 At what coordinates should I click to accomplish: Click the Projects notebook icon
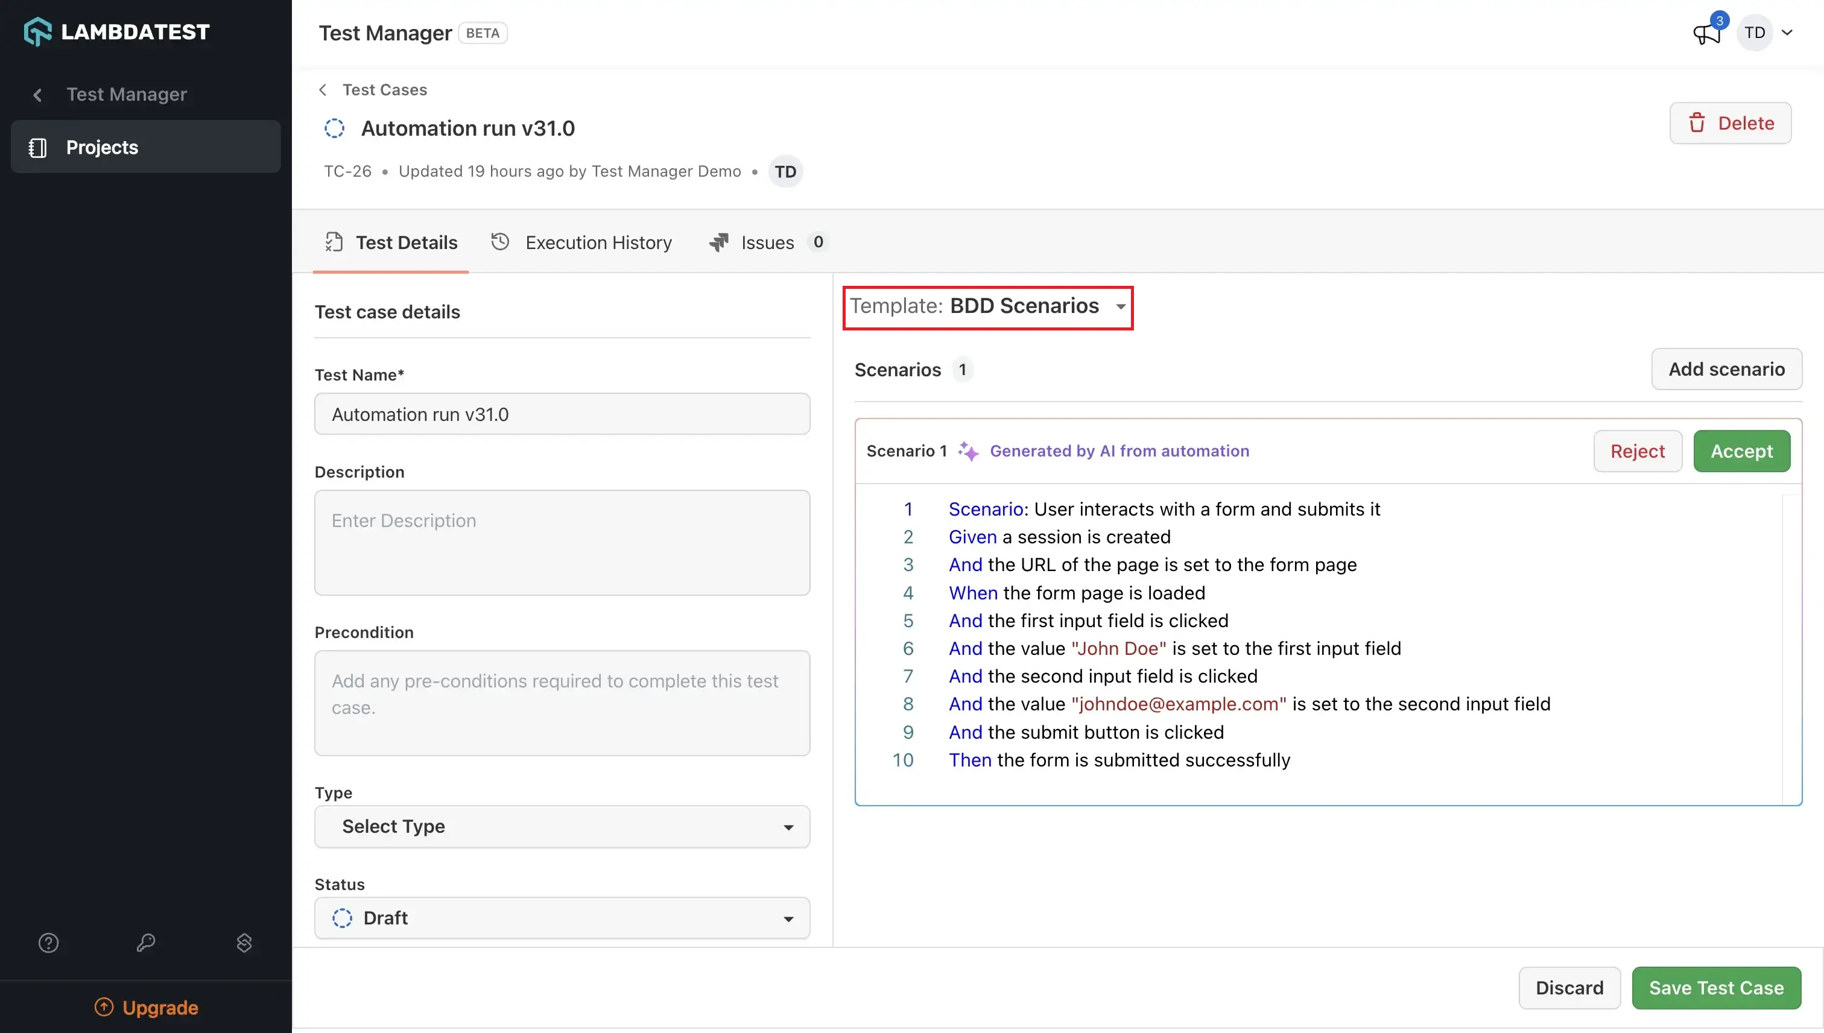pos(37,148)
